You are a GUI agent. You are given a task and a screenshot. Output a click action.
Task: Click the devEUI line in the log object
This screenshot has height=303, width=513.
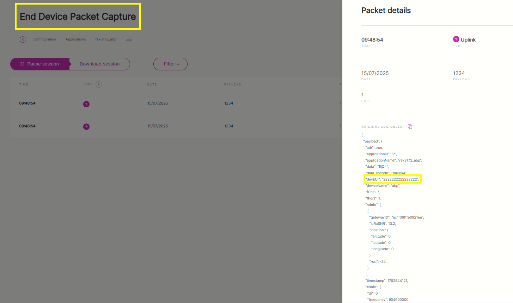tap(392, 179)
